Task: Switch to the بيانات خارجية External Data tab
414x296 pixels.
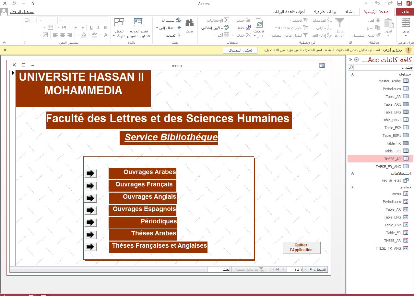Action: tap(325, 12)
